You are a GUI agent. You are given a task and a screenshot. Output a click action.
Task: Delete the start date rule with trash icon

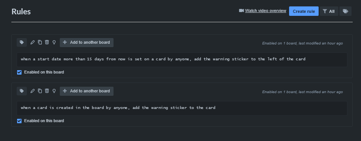click(47, 43)
